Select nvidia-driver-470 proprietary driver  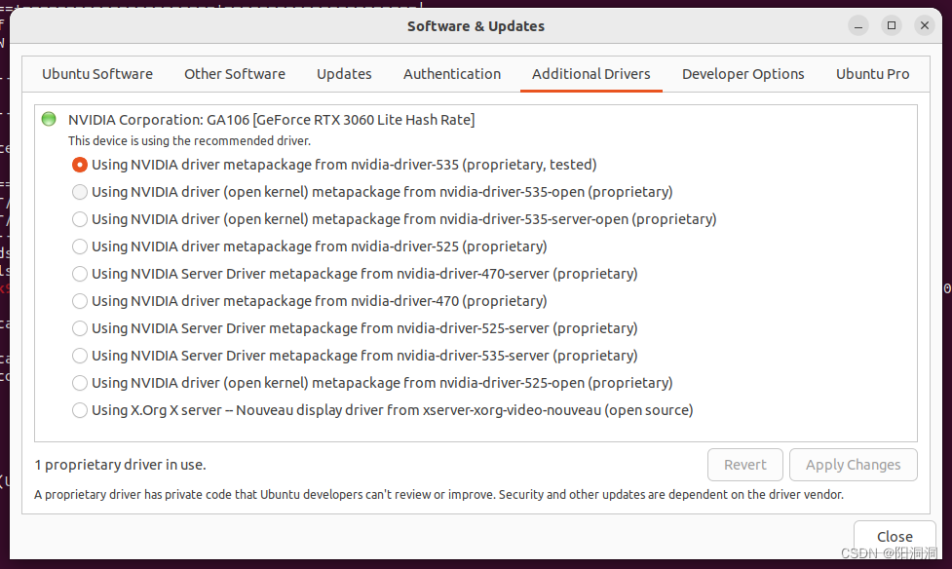[80, 301]
